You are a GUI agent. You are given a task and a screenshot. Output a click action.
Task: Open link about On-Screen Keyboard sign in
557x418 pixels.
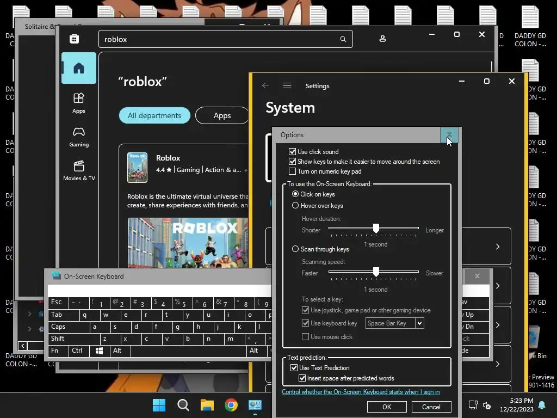[361, 392]
